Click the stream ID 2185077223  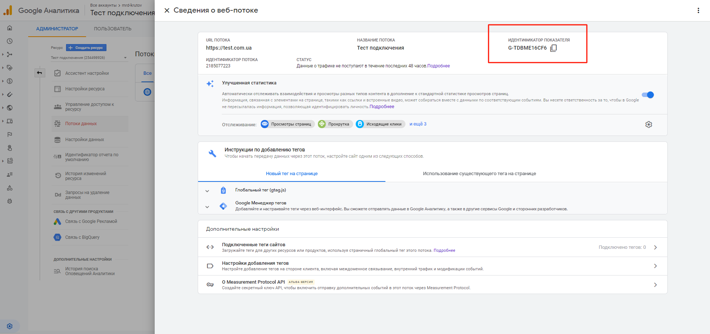pyautogui.click(x=218, y=66)
